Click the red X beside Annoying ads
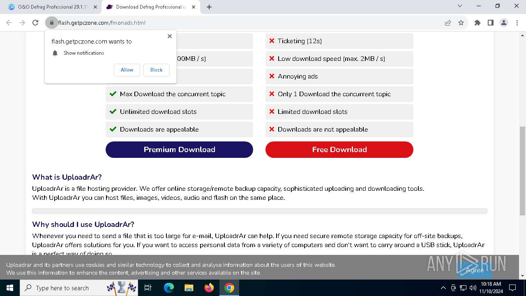Screen dimensions: 526x296 point(272,76)
